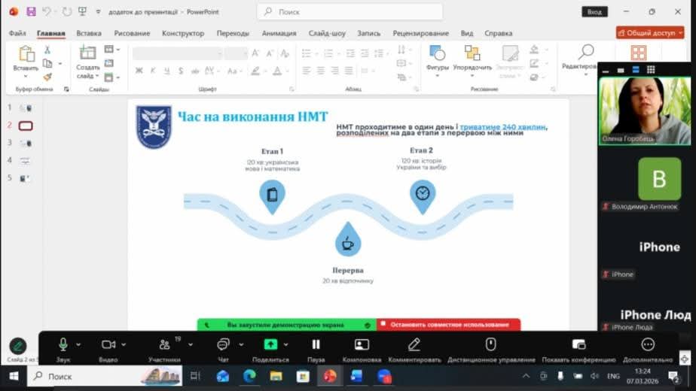The width and height of the screenshot is (696, 391).
Task: Click the Дистанционное управление mouse icon
Action: [x=490, y=344]
